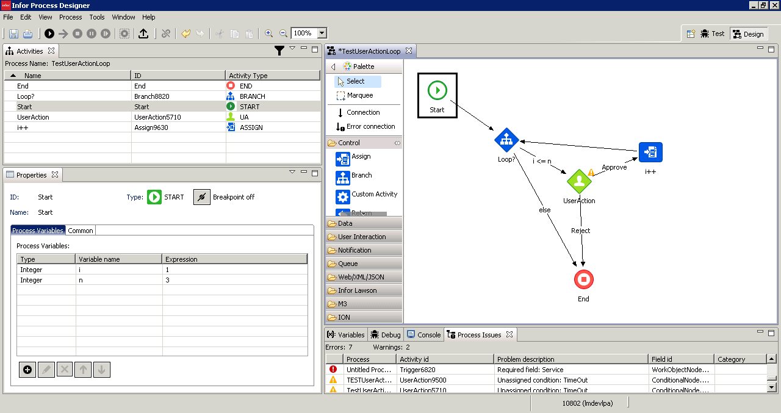Click the Activities filter funnel icon

[x=279, y=51]
